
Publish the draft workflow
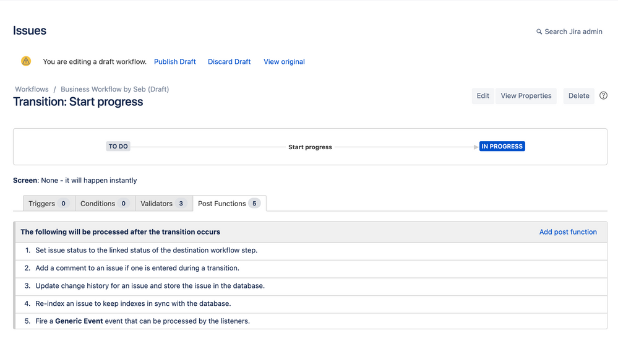pos(174,61)
